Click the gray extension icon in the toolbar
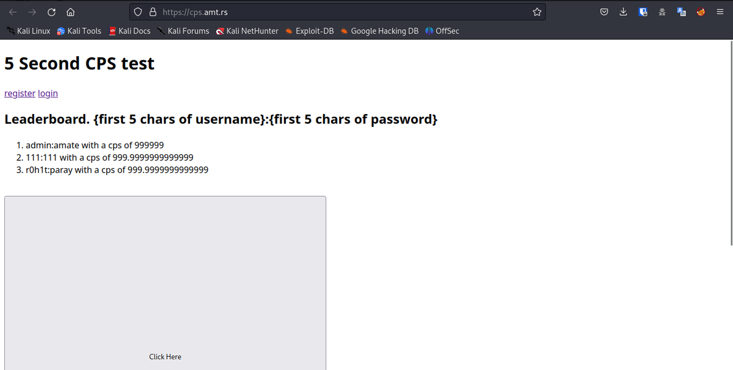This screenshot has width=733, height=370. tap(662, 12)
